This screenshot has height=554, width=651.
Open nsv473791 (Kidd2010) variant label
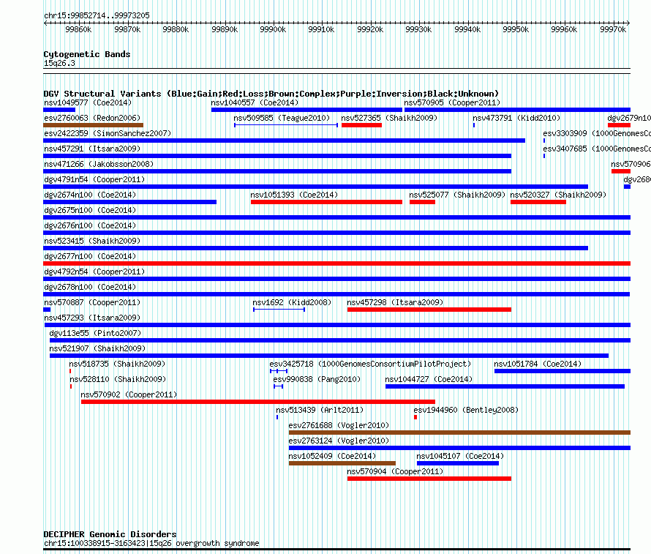516,118
